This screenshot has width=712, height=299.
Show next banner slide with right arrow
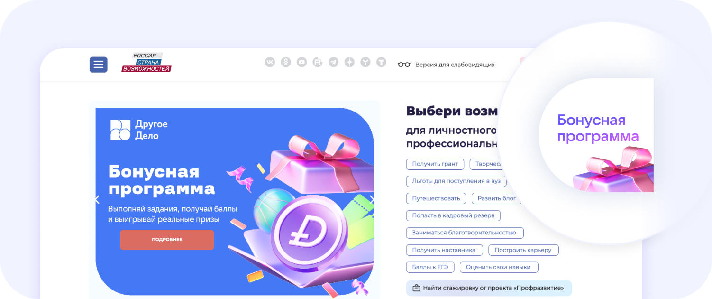coord(372,200)
